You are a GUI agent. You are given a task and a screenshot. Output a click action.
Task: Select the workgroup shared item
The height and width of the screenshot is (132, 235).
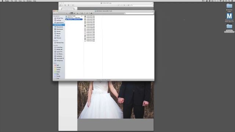59,60
